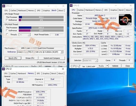Open SPD tab in Memory window
The width and height of the screenshot is (136, 106).
tap(38, 73)
